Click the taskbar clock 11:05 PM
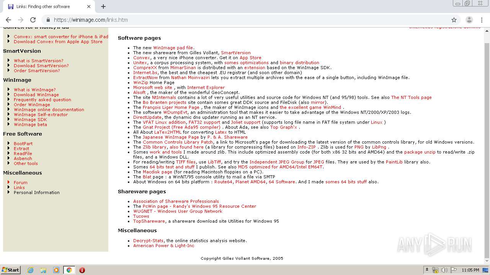The width and height of the screenshot is (490, 275). coord(470,270)
